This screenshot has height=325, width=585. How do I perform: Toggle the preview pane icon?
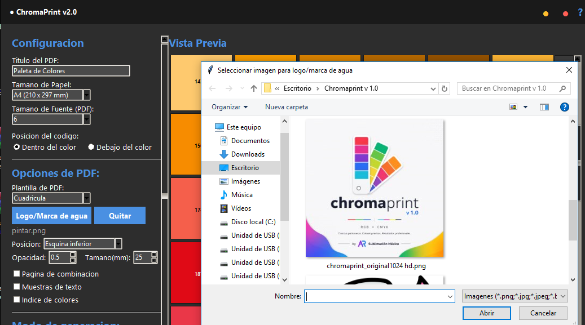(544, 108)
